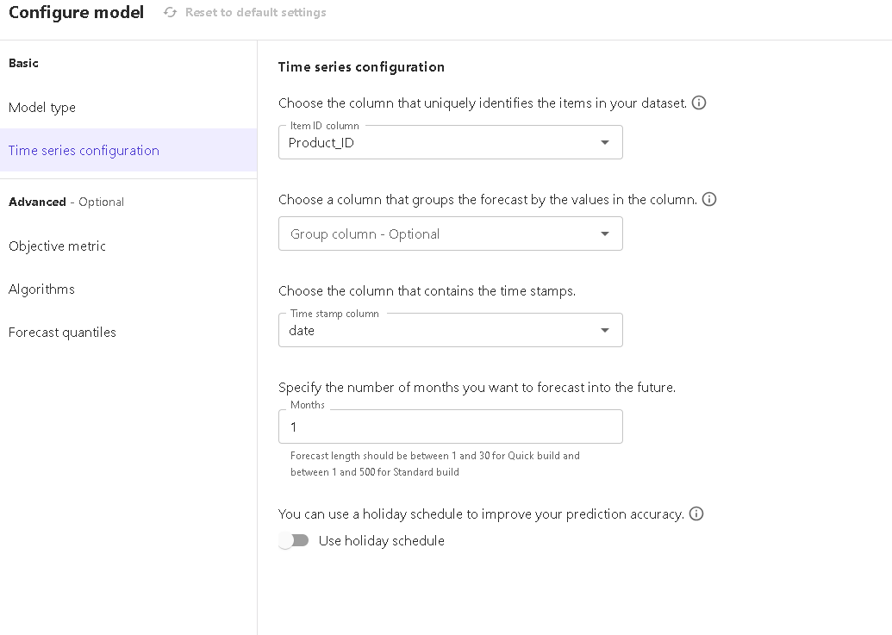Image resolution: width=892 pixels, height=635 pixels.
Task: Click the reset arrows icon beside Reset text
Action: coord(171,13)
